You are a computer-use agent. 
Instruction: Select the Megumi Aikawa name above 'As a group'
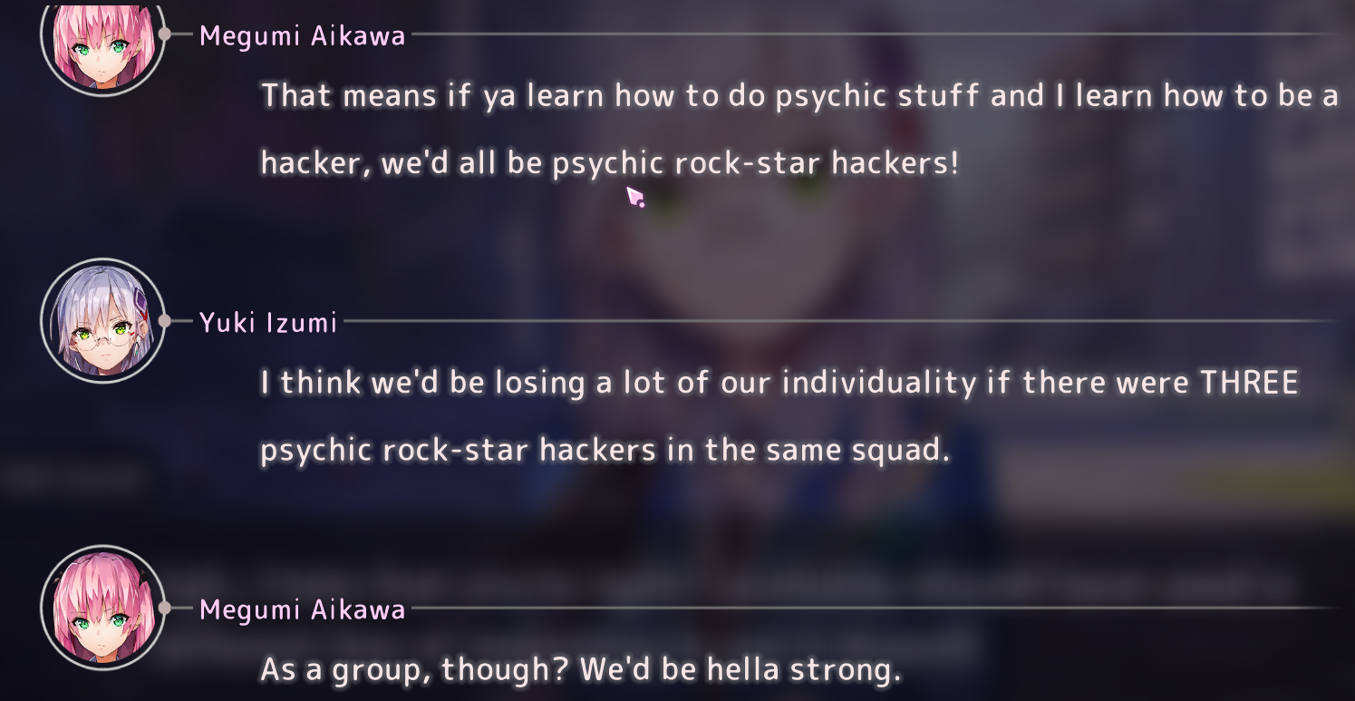pos(303,609)
